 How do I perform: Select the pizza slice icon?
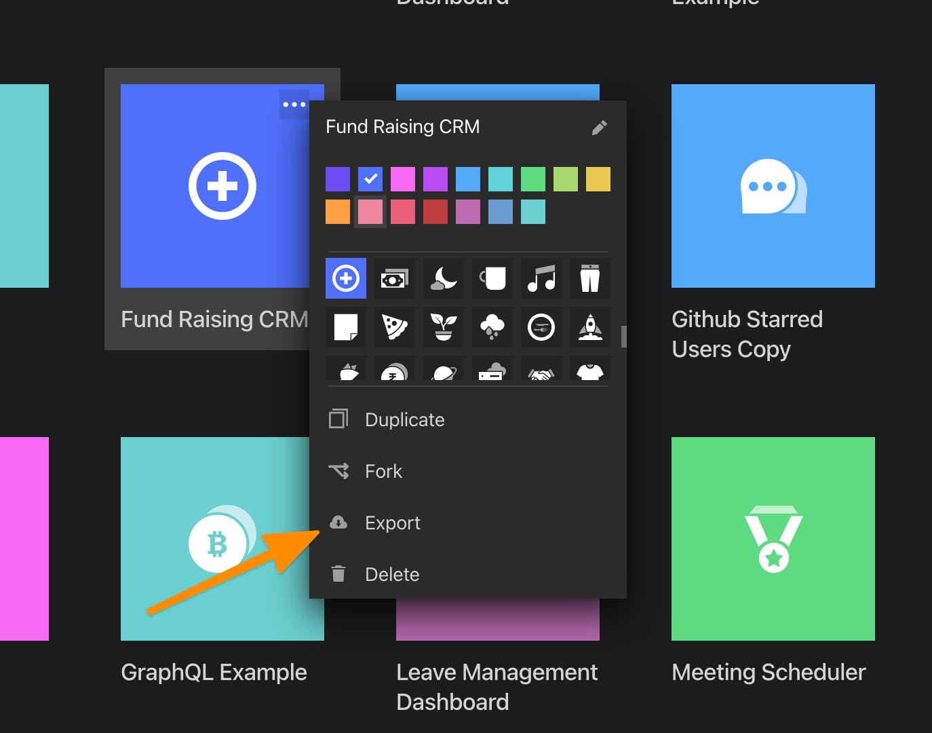[x=394, y=327]
